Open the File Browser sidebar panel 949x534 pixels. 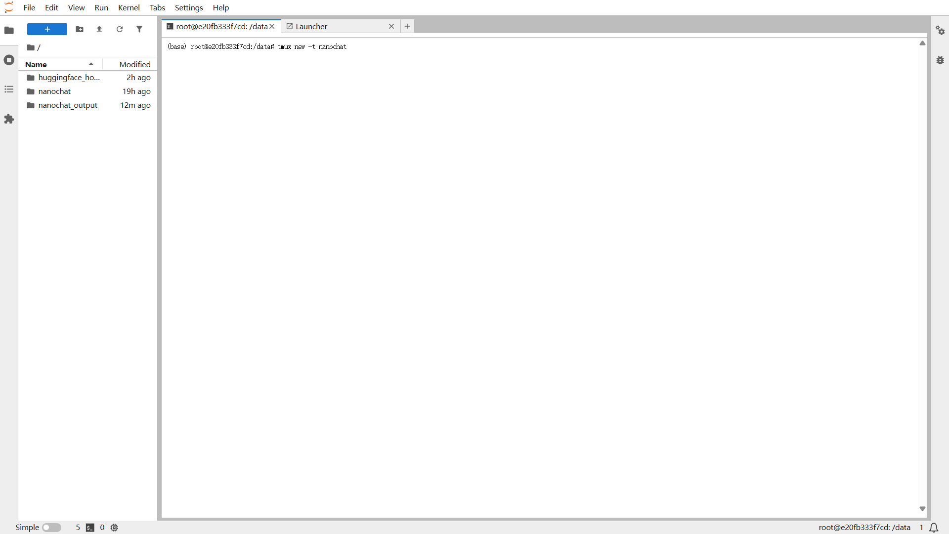pos(9,30)
